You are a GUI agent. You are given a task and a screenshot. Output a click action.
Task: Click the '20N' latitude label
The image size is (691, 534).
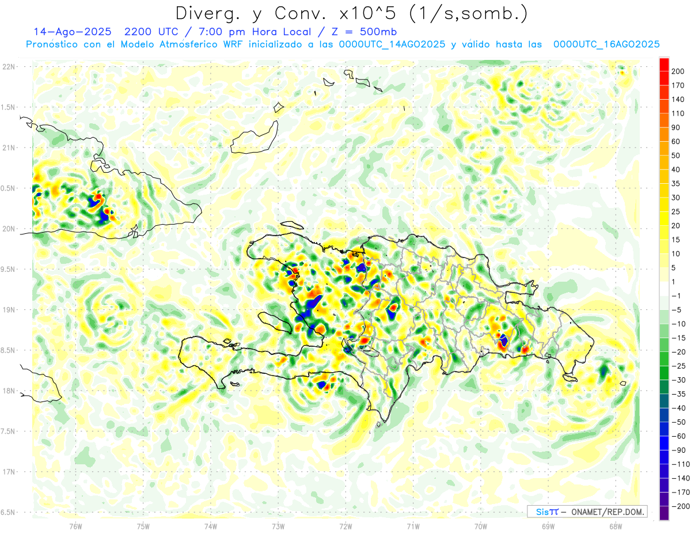click(x=9, y=229)
